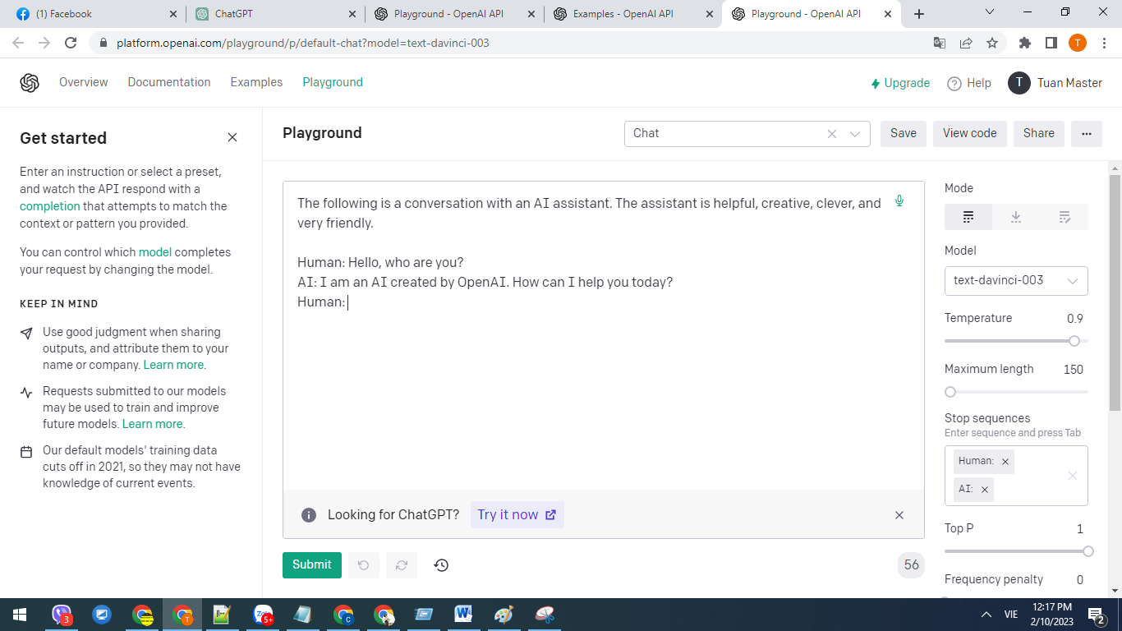Remove the AI: stop sequence tag
1122x631 pixels.
985,490
